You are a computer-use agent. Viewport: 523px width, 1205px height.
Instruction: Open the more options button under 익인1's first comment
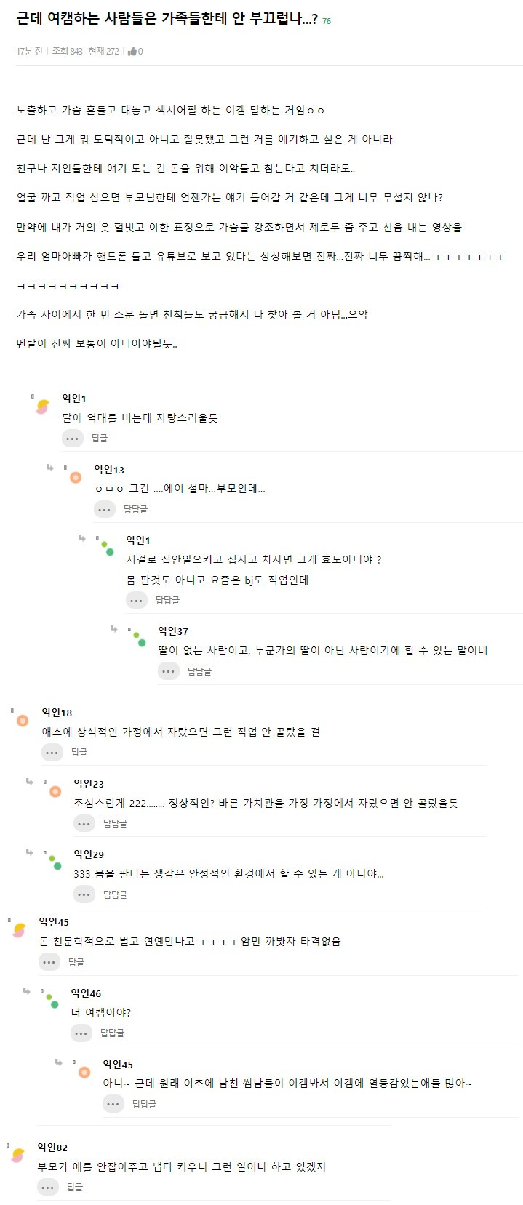pos(73,438)
